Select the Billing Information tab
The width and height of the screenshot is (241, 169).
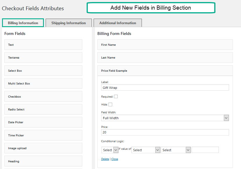[23, 23]
